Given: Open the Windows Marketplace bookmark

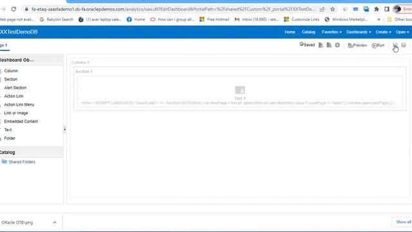Looking at the screenshot, I should [346, 19].
